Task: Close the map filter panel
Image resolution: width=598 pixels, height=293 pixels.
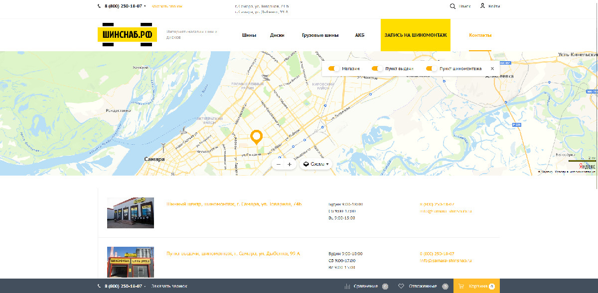Action: point(492,69)
